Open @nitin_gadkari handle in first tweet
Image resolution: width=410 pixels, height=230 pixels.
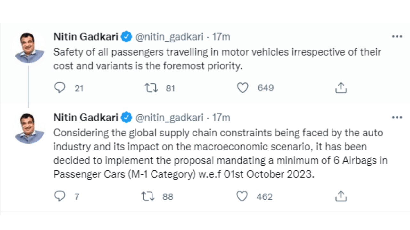point(170,37)
